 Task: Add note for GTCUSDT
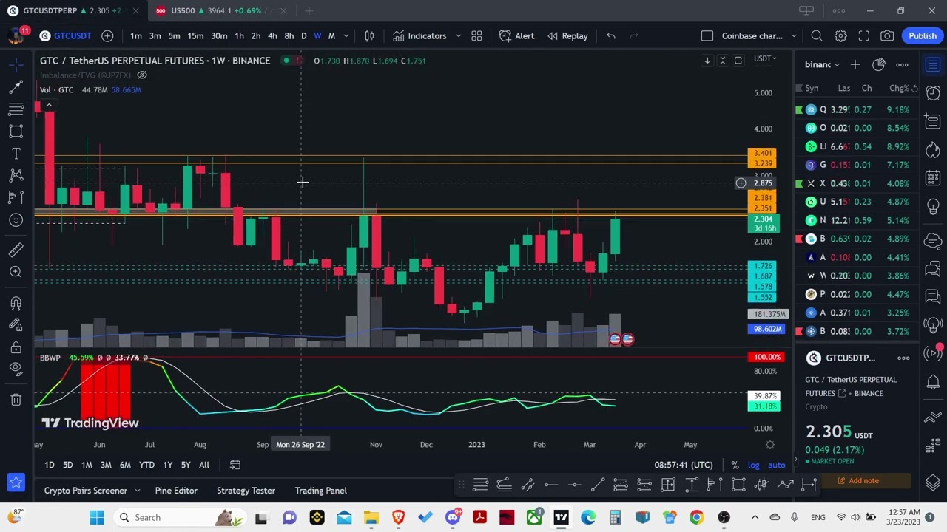click(x=858, y=481)
